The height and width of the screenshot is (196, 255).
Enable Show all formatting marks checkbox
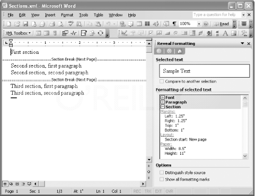point(162,179)
